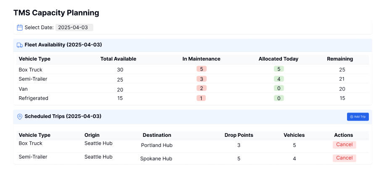This screenshot has width=384, height=177.
Task: Click the calendar icon beside Select Date
Action: click(x=20, y=28)
